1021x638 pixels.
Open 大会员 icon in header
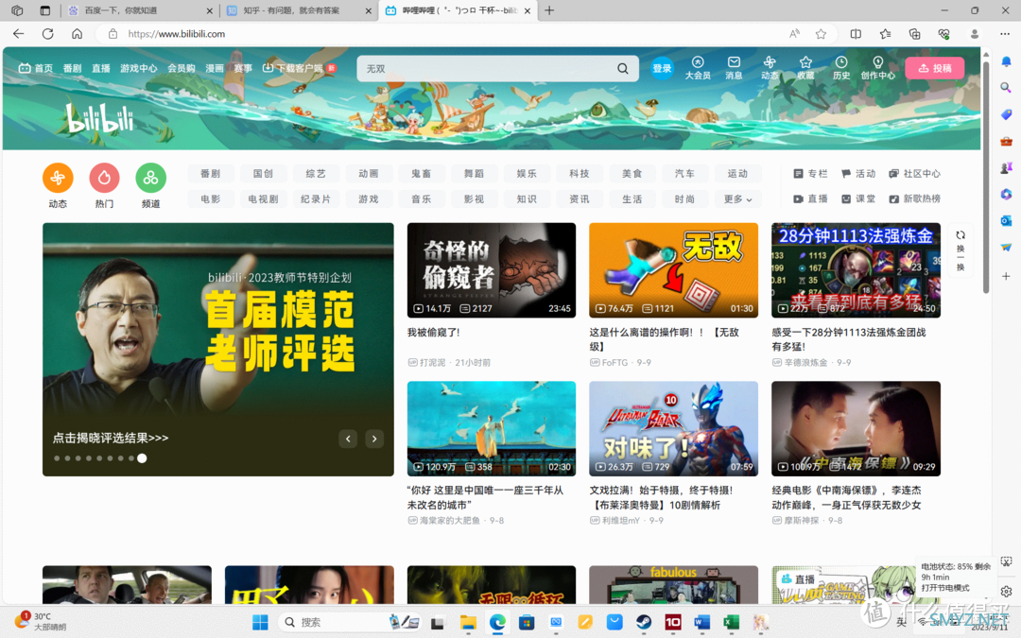click(x=698, y=68)
